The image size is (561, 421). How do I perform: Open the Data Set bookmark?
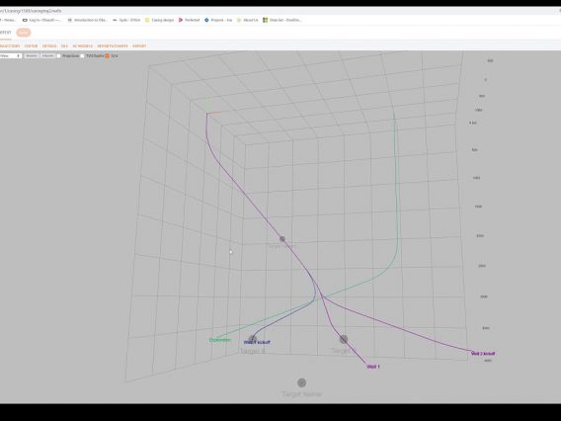[282, 20]
